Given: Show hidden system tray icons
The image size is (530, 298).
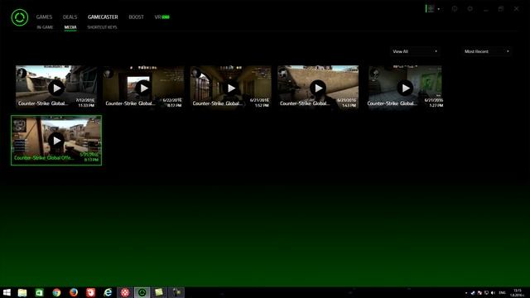Looking at the screenshot, I should tap(466, 293).
